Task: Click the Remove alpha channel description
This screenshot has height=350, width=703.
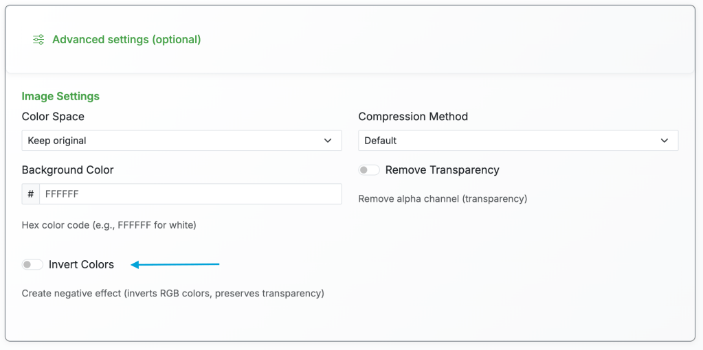Action: click(x=443, y=199)
